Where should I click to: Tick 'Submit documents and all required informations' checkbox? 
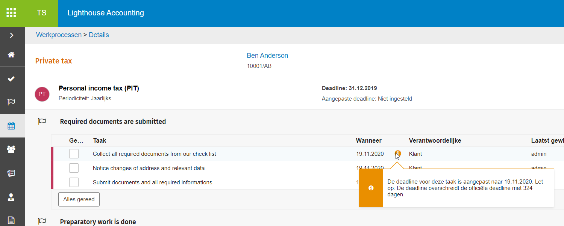click(74, 182)
